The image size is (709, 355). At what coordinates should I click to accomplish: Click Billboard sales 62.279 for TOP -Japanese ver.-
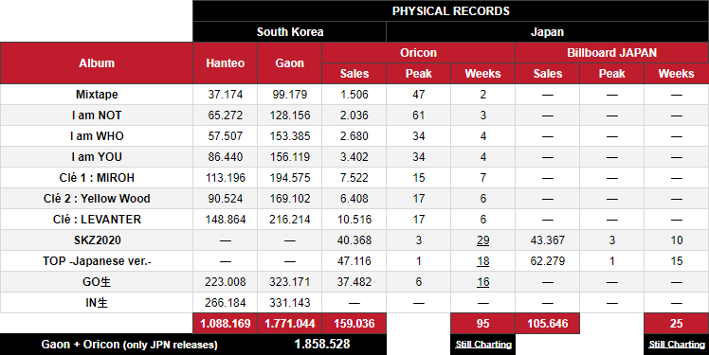pyautogui.click(x=548, y=261)
